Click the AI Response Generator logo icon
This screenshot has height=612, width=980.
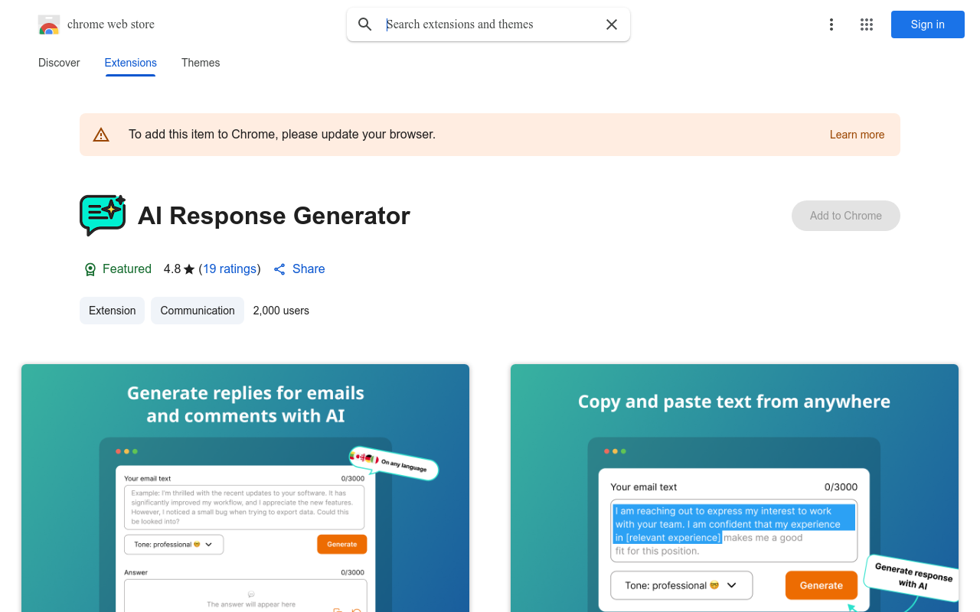point(103,215)
